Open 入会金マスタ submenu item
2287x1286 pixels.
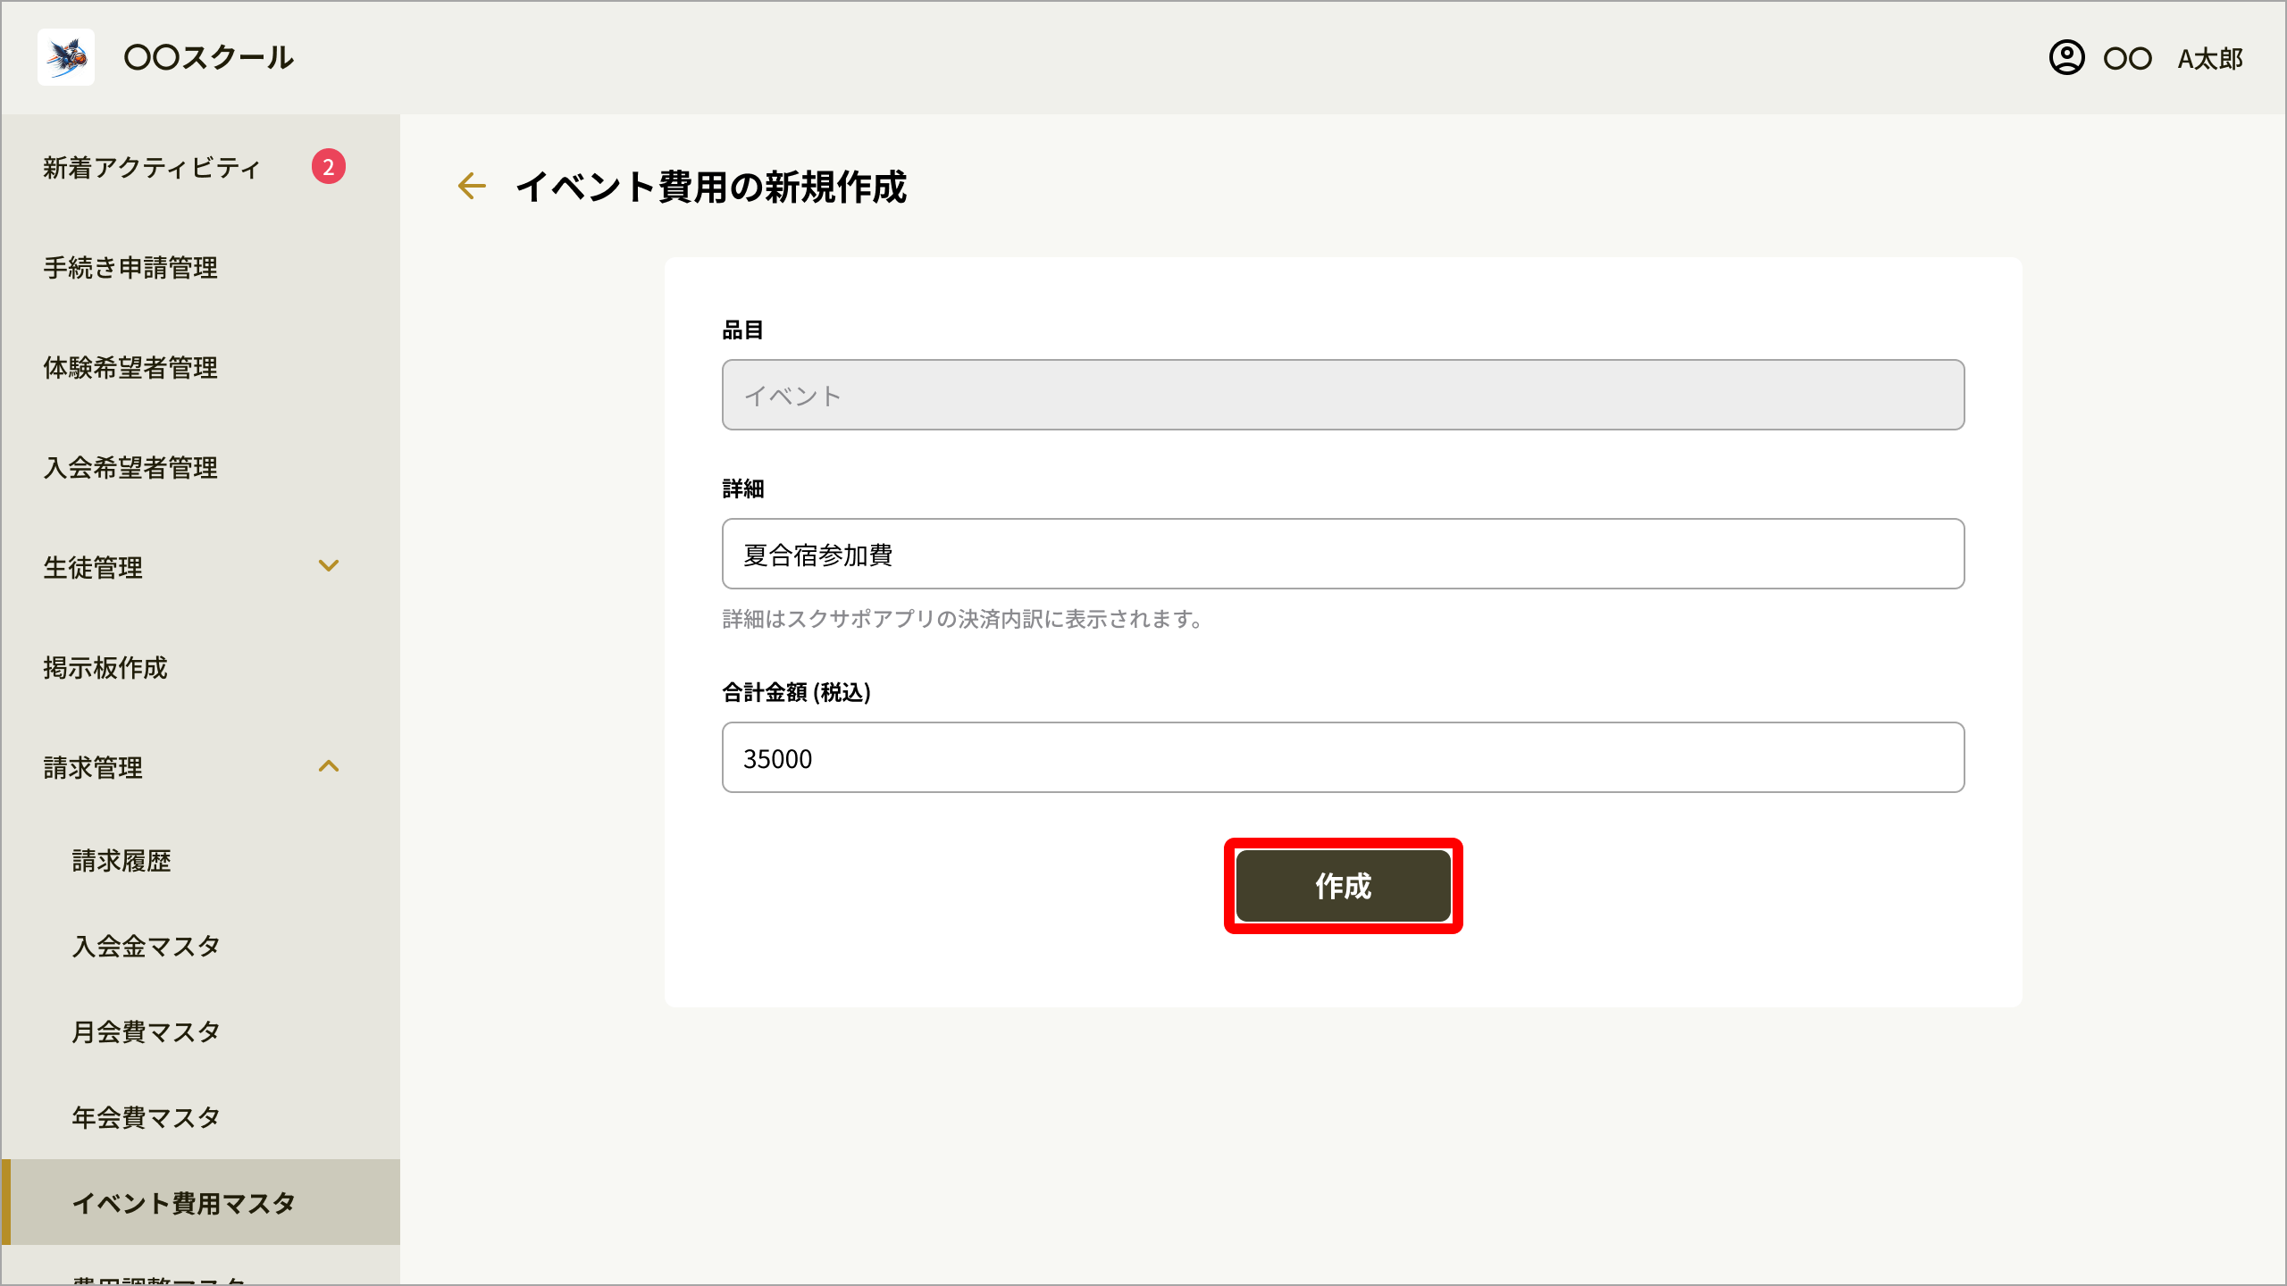147,947
